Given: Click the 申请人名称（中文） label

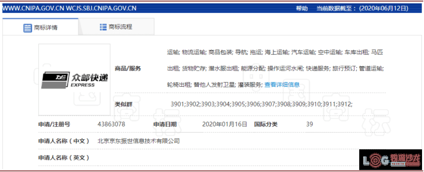Looking at the screenshot, I should coord(64,141).
